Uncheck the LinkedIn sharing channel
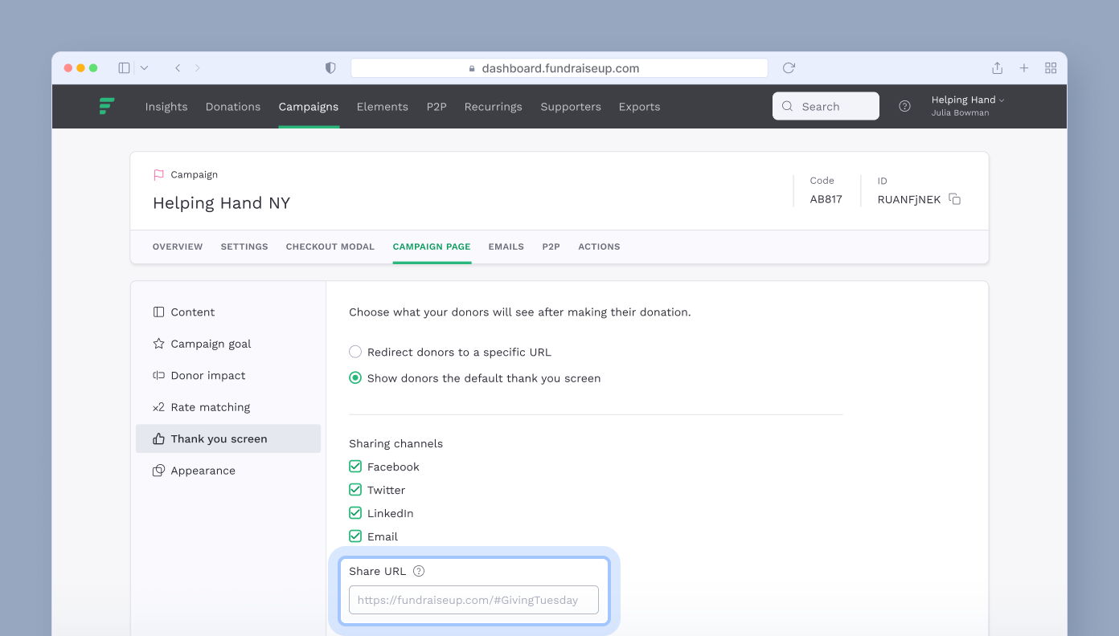1119x636 pixels. pyautogui.click(x=355, y=513)
